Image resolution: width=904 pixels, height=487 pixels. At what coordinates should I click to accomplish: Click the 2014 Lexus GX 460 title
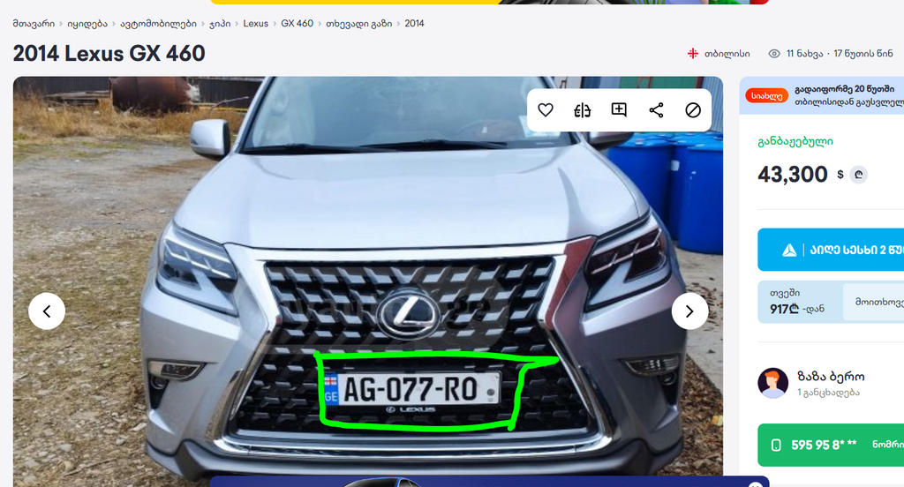(x=109, y=54)
